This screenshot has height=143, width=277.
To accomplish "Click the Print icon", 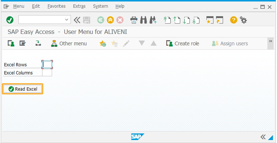I will coord(134,20).
